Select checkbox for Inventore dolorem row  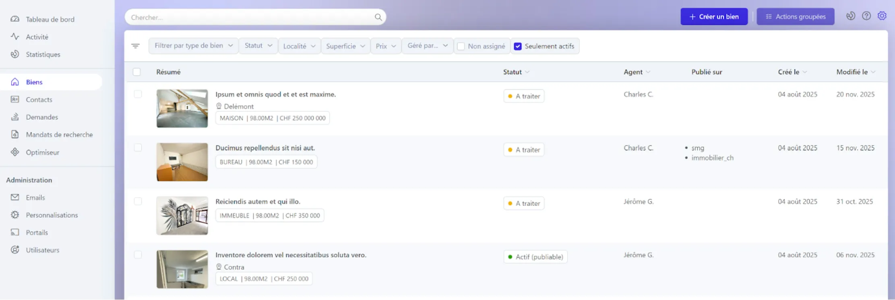pyautogui.click(x=138, y=255)
